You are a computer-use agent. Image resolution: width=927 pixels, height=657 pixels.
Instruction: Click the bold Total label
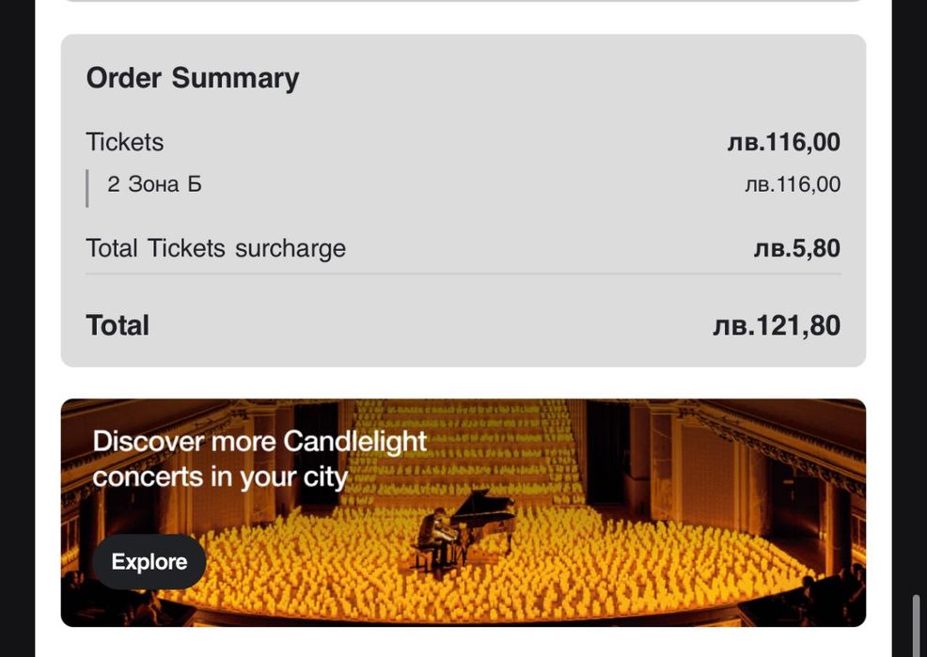118,325
